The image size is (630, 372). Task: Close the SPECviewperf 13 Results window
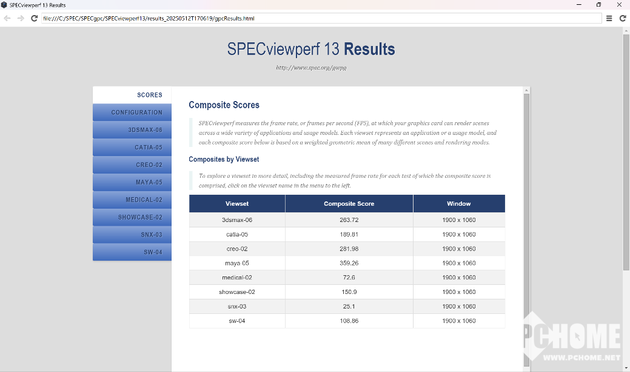619,5
